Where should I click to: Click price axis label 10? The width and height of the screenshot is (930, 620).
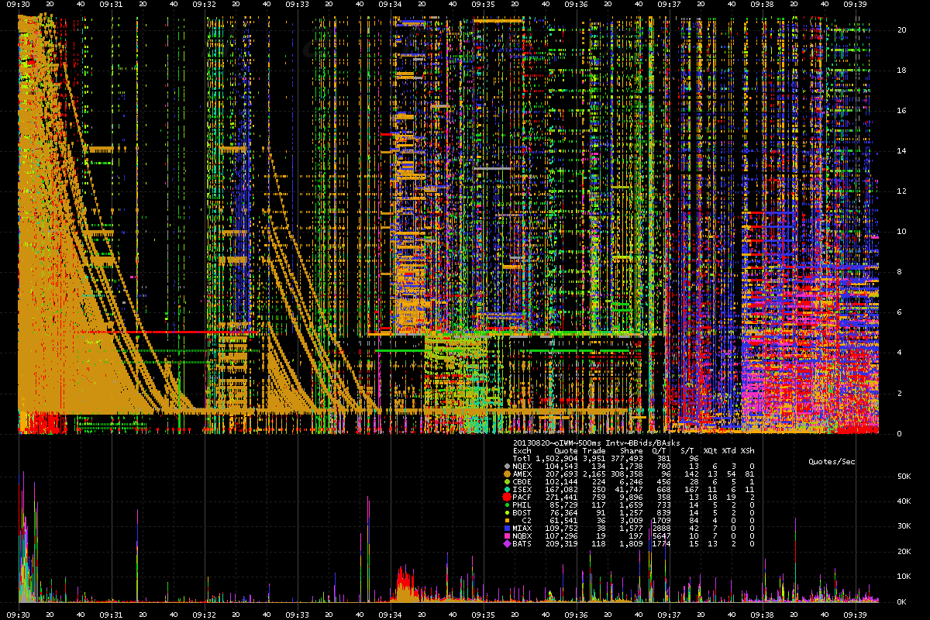coord(901,231)
